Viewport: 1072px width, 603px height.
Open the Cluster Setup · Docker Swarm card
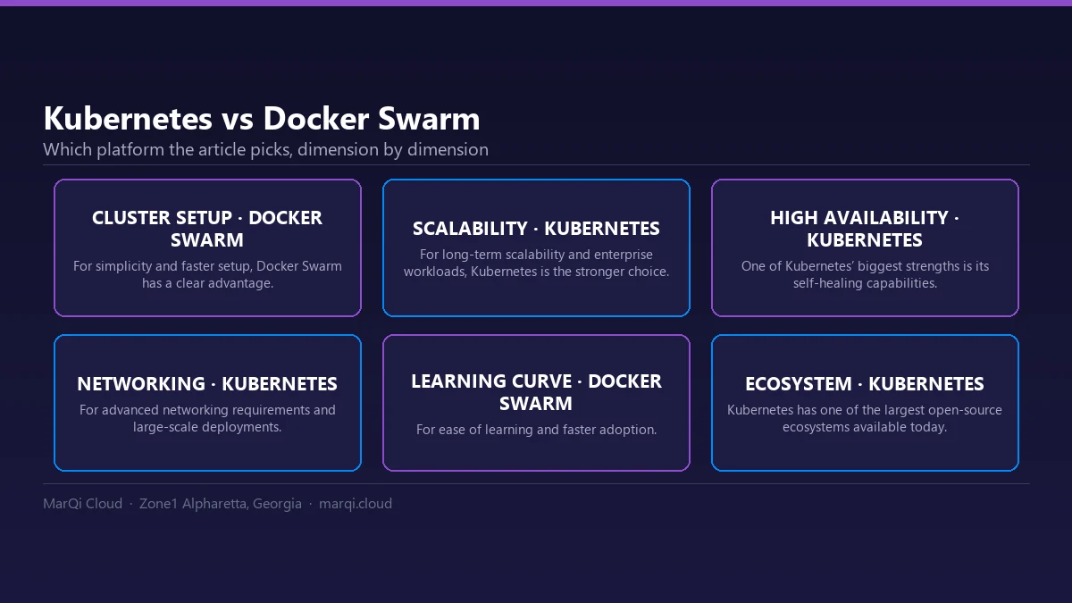coord(207,247)
